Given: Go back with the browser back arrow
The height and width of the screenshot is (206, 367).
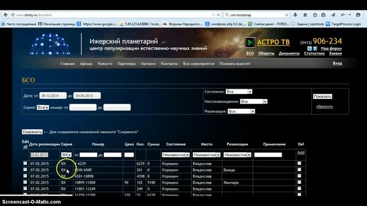Looking at the screenshot, I should pyautogui.click(x=6, y=15).
